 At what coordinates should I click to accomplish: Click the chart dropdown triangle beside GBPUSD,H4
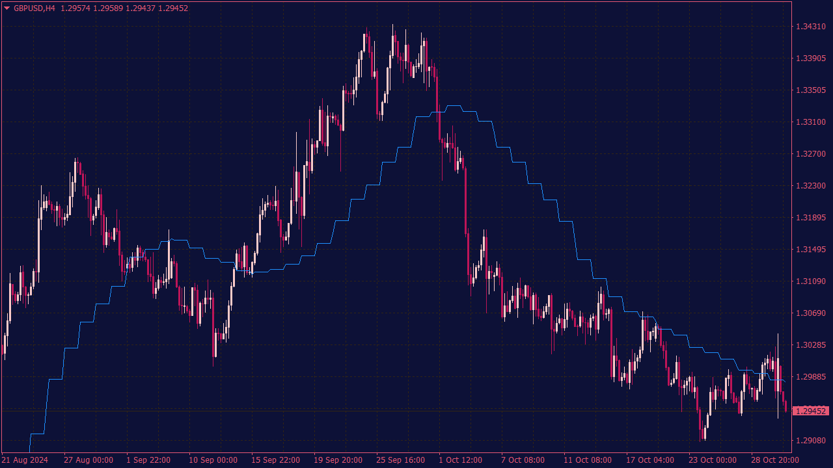click(x=7, y=8)
